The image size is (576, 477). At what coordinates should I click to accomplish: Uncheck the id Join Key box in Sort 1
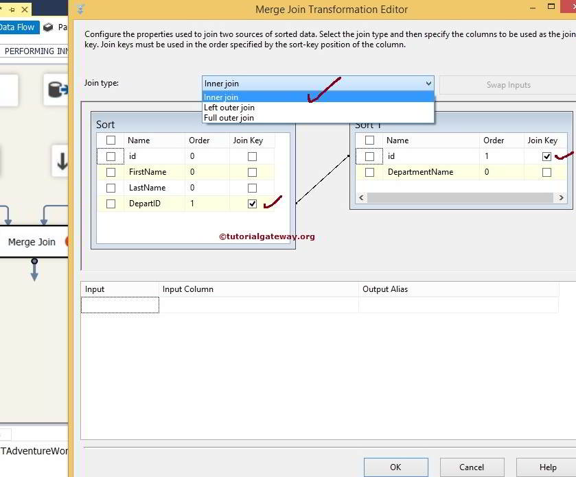[547, 156]
